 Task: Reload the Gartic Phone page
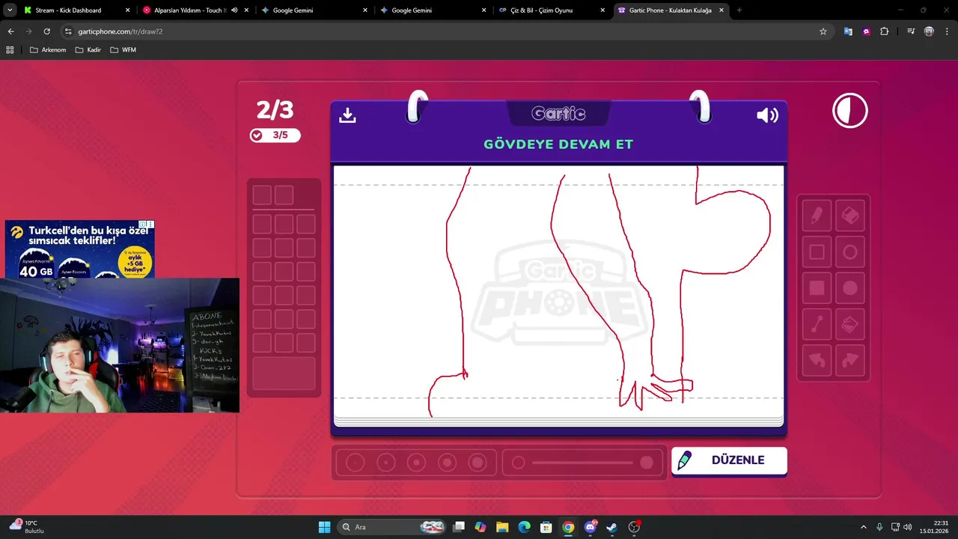[46, 31]
